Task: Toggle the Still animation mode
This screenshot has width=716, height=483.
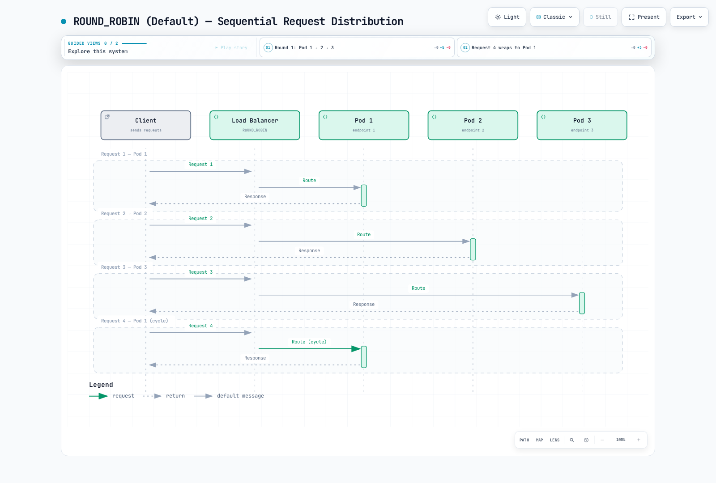Action: coord(601,17)
